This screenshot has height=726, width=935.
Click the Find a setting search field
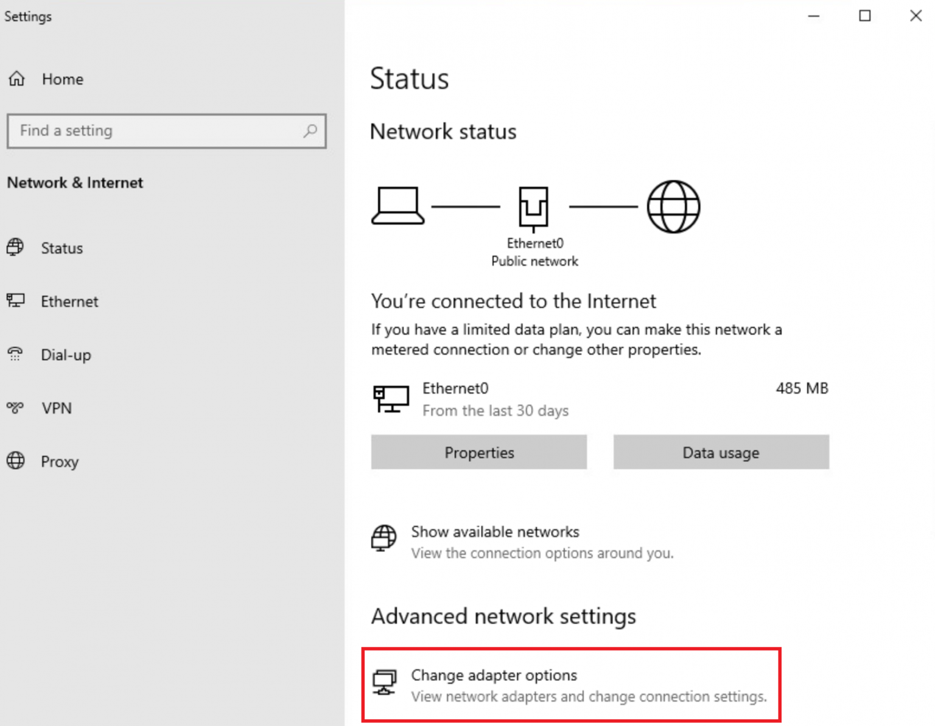click(152, 131)
